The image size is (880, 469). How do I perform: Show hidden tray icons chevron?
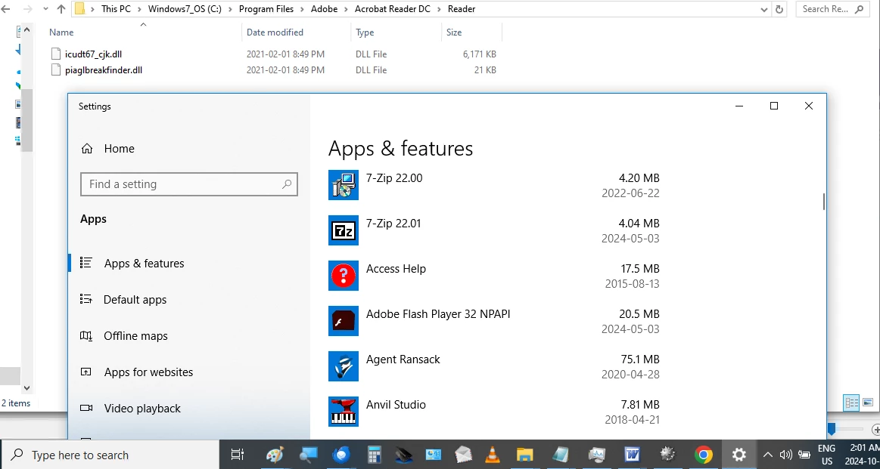pos(768,455)
